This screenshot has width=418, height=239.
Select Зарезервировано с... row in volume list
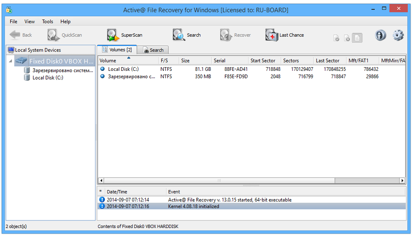point(251,76)
